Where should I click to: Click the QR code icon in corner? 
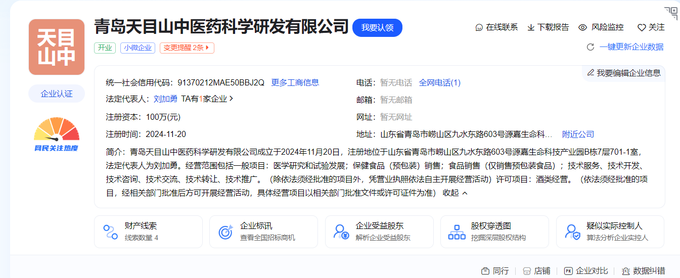[x=670, y=13]
